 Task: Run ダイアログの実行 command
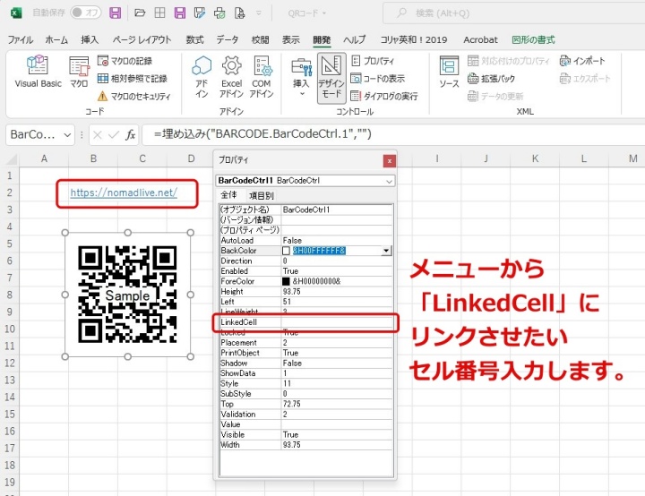384,96
